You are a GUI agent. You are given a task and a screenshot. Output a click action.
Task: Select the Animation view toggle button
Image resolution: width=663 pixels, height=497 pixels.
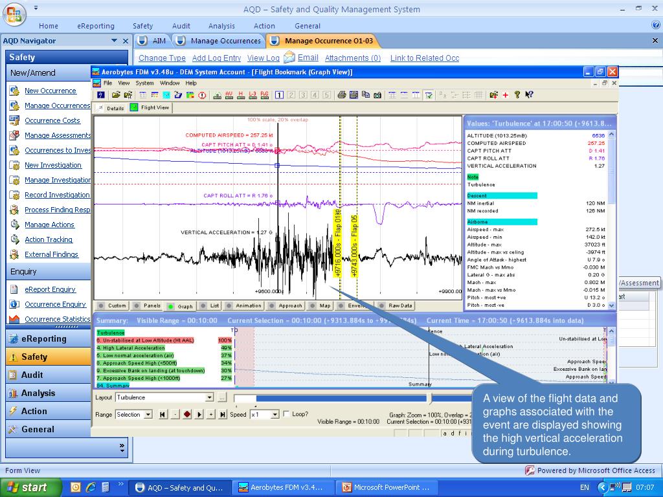pos(243,305)
